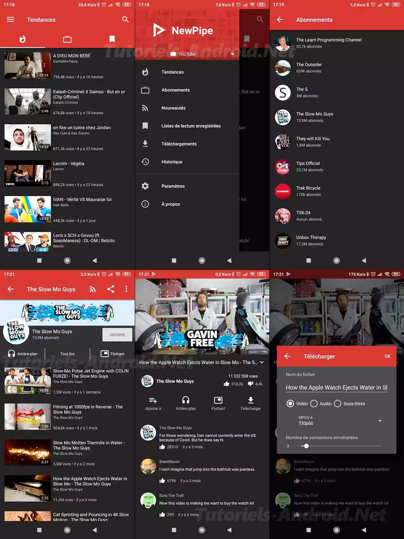The width and height of the screenshot is (404, 539).
Task: Open The Learn Programming Channel subscription
Action: click(x=337, y=43)
